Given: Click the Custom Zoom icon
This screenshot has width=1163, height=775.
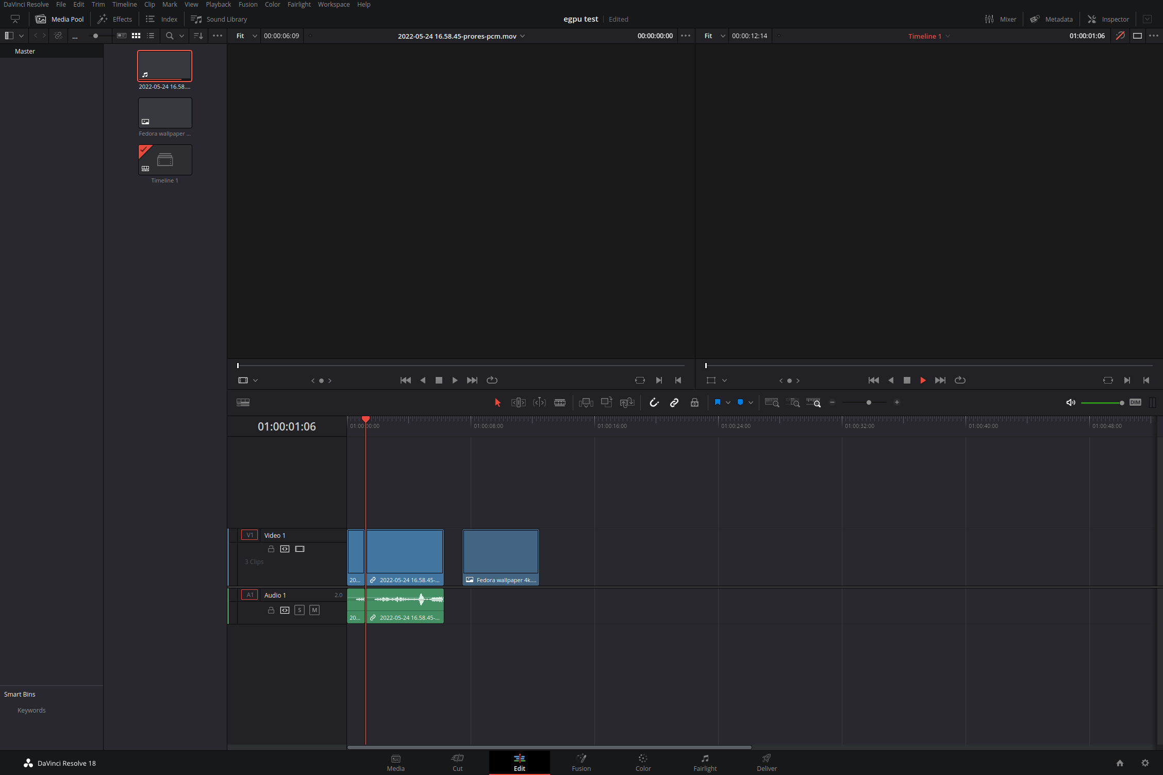Looking at the screenshot, I should [813, 403].
